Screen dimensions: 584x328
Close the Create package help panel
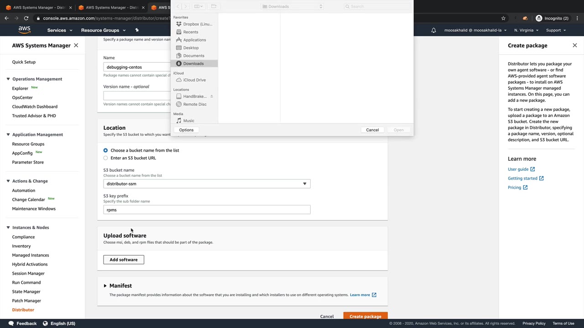(x=575, y=46)
